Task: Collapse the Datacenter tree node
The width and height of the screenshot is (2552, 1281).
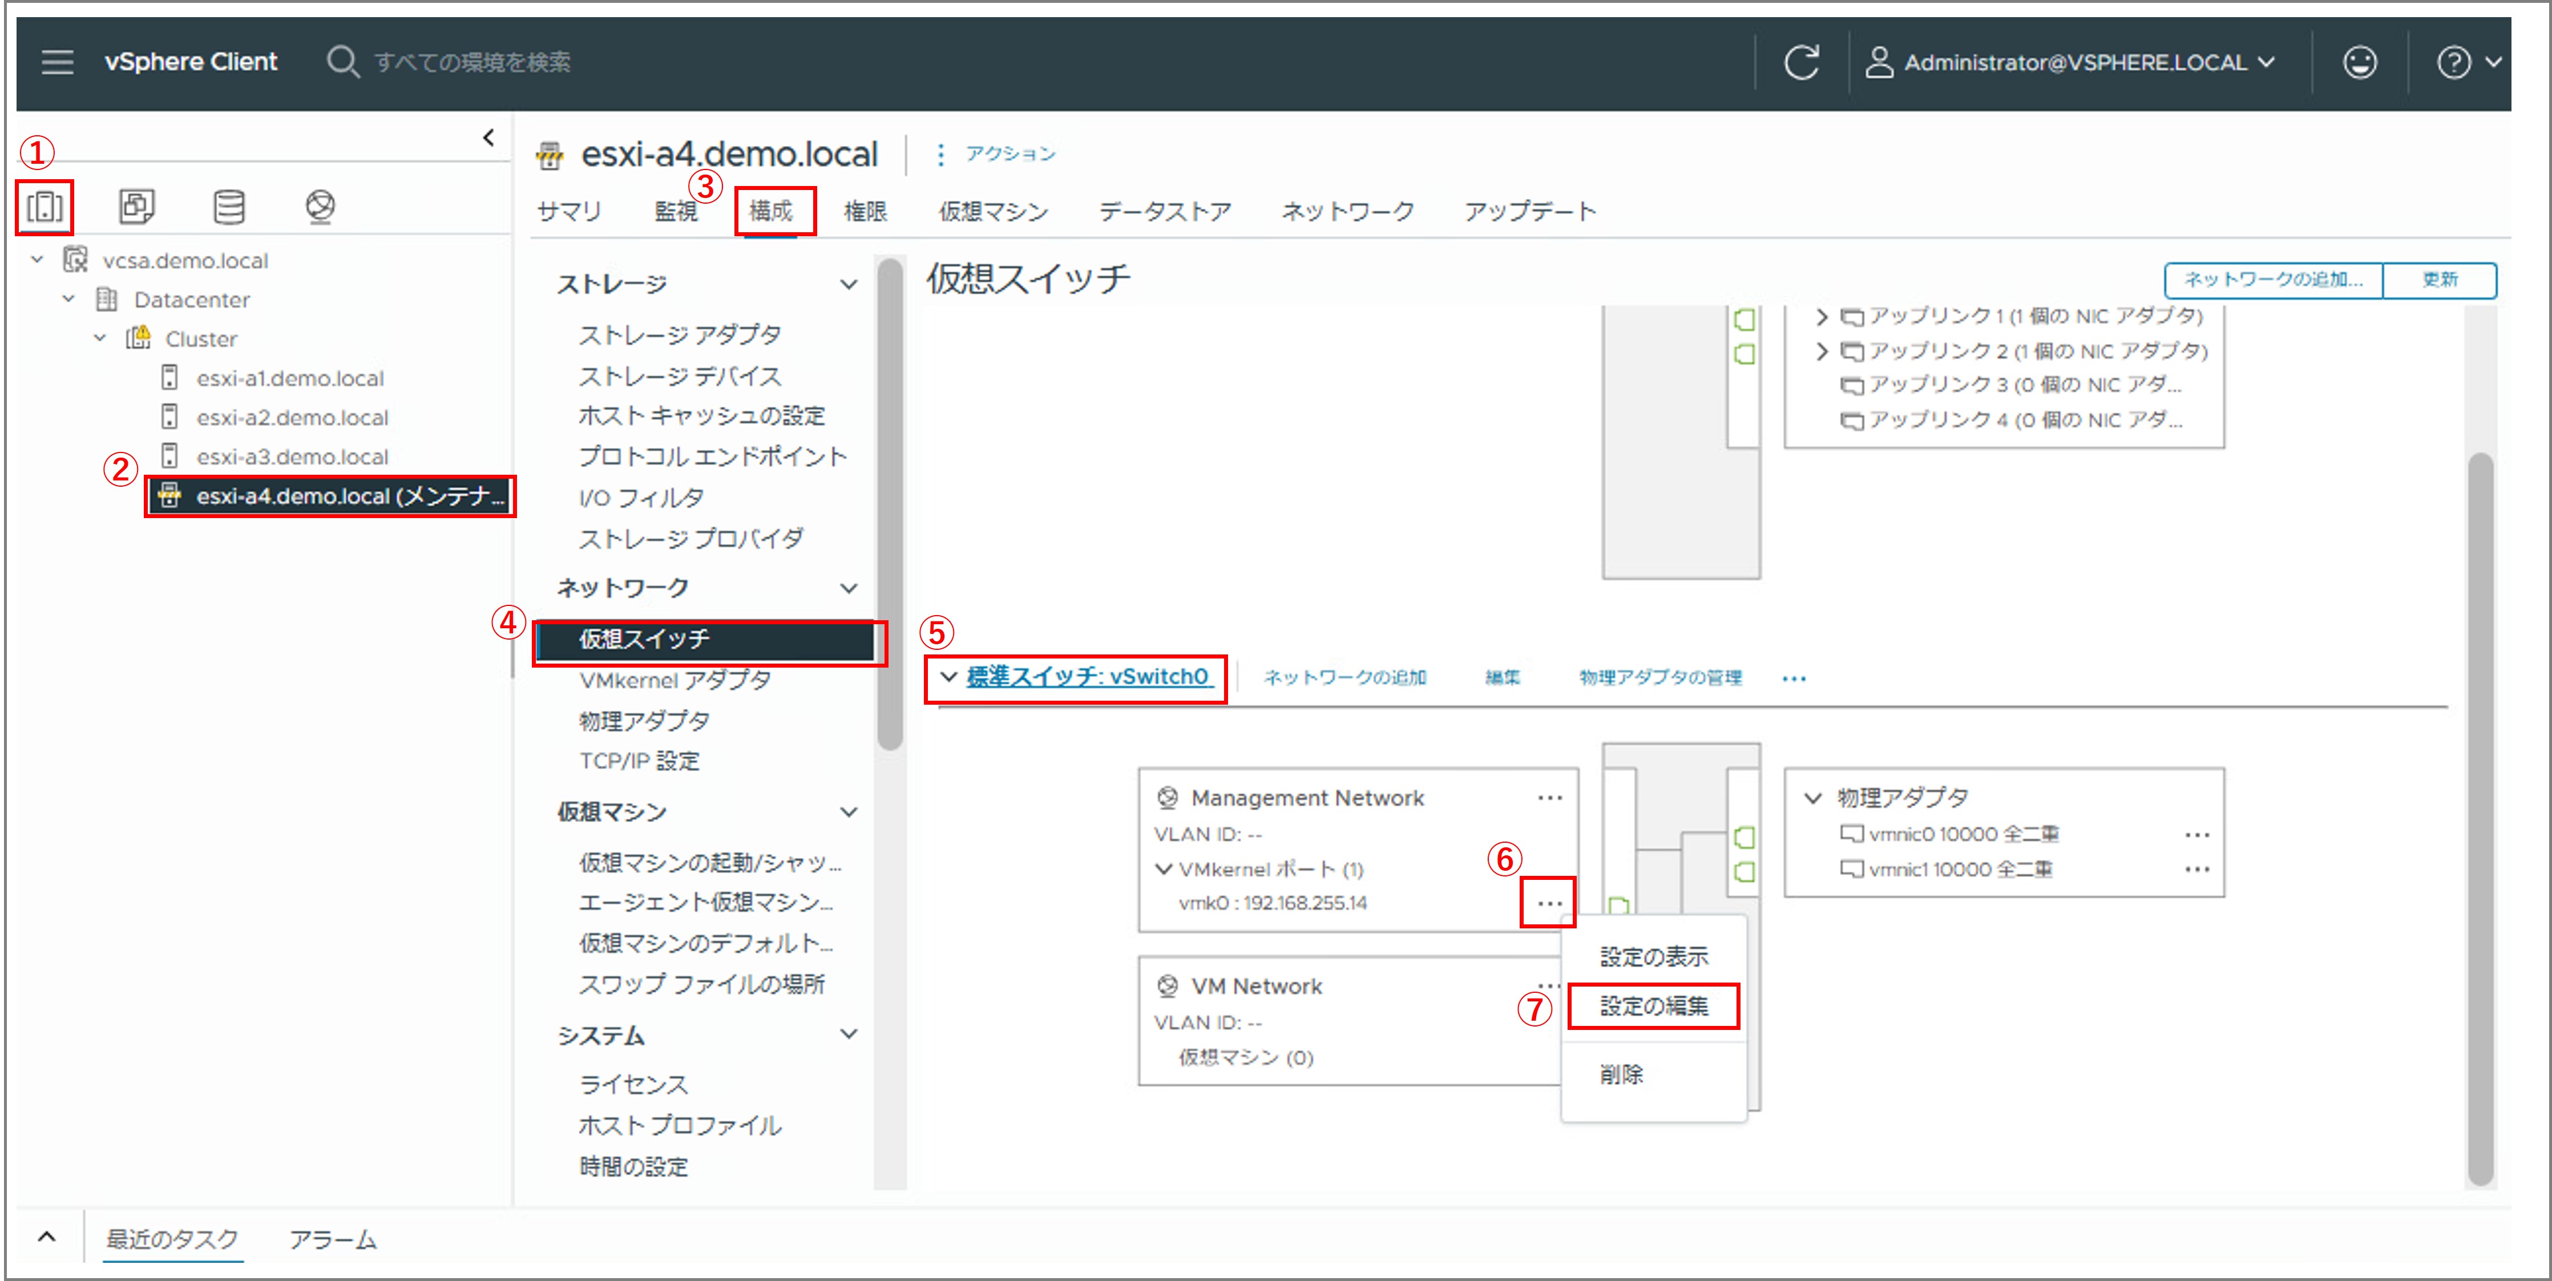Action: point(68,298)
